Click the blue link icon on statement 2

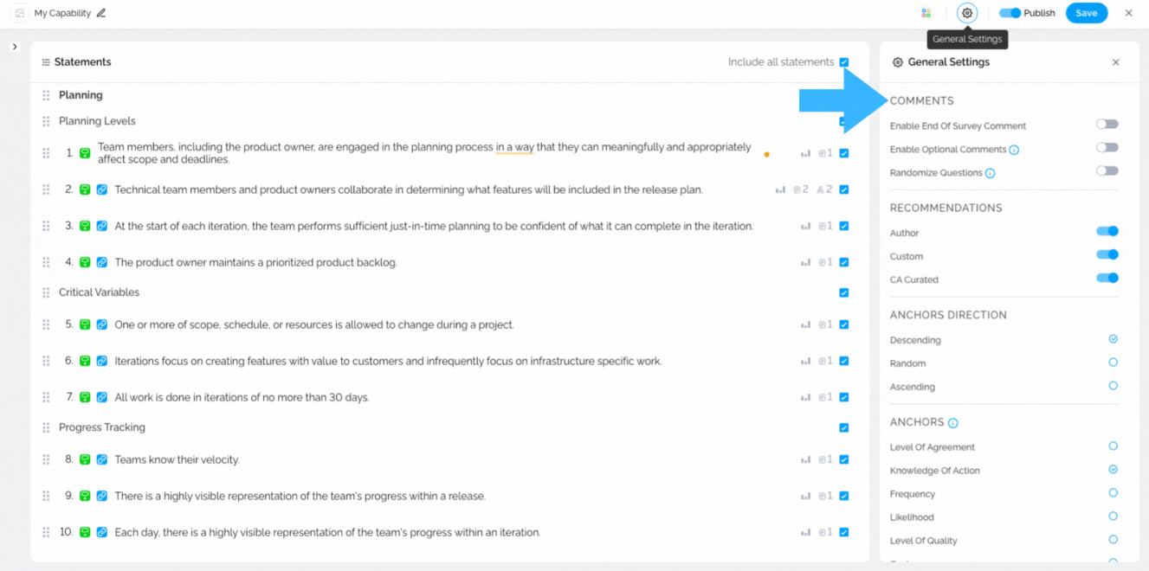(x=102, y=189)
